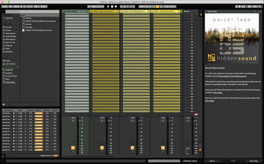Toggle the Punch-Out switch icon
This screenshot has width=264, height=164.
tap(161, 6)
